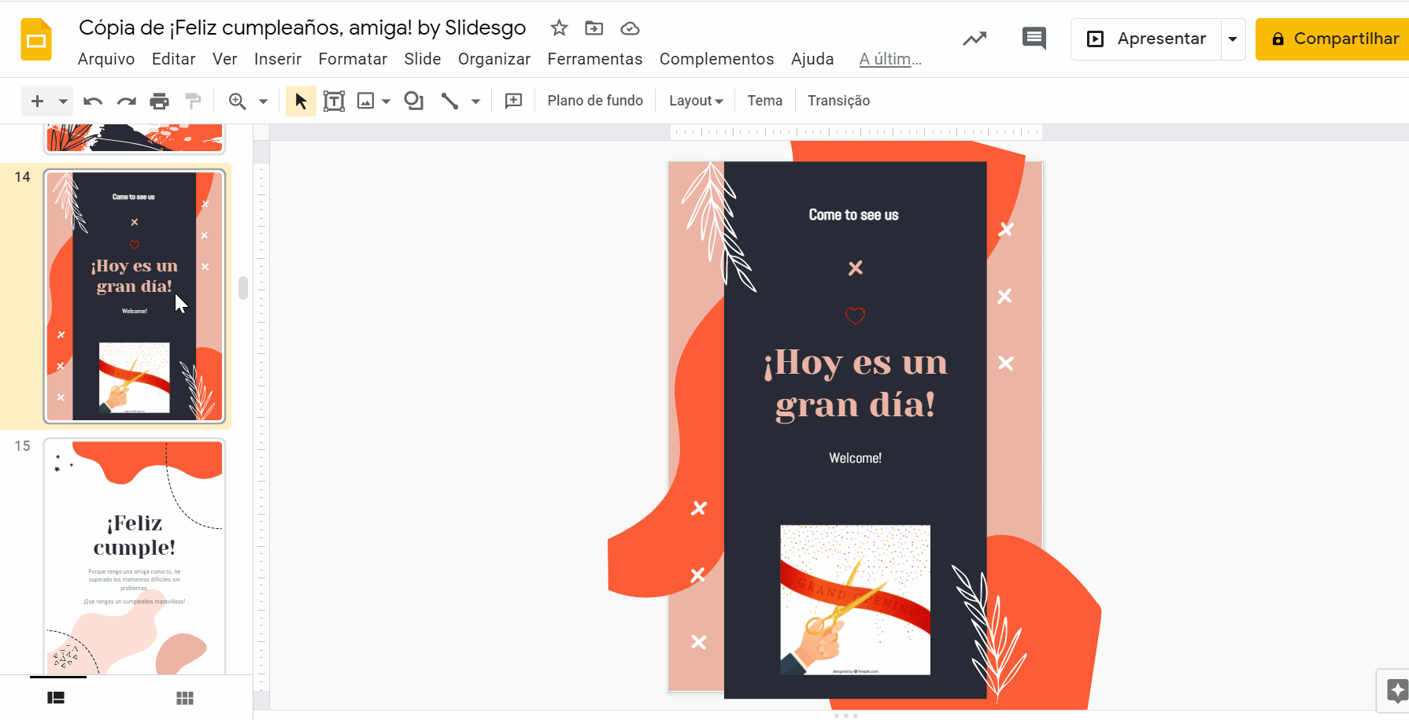1409x720 pixels.
Task: Open the Inserir menu
Action: point(278,59)
